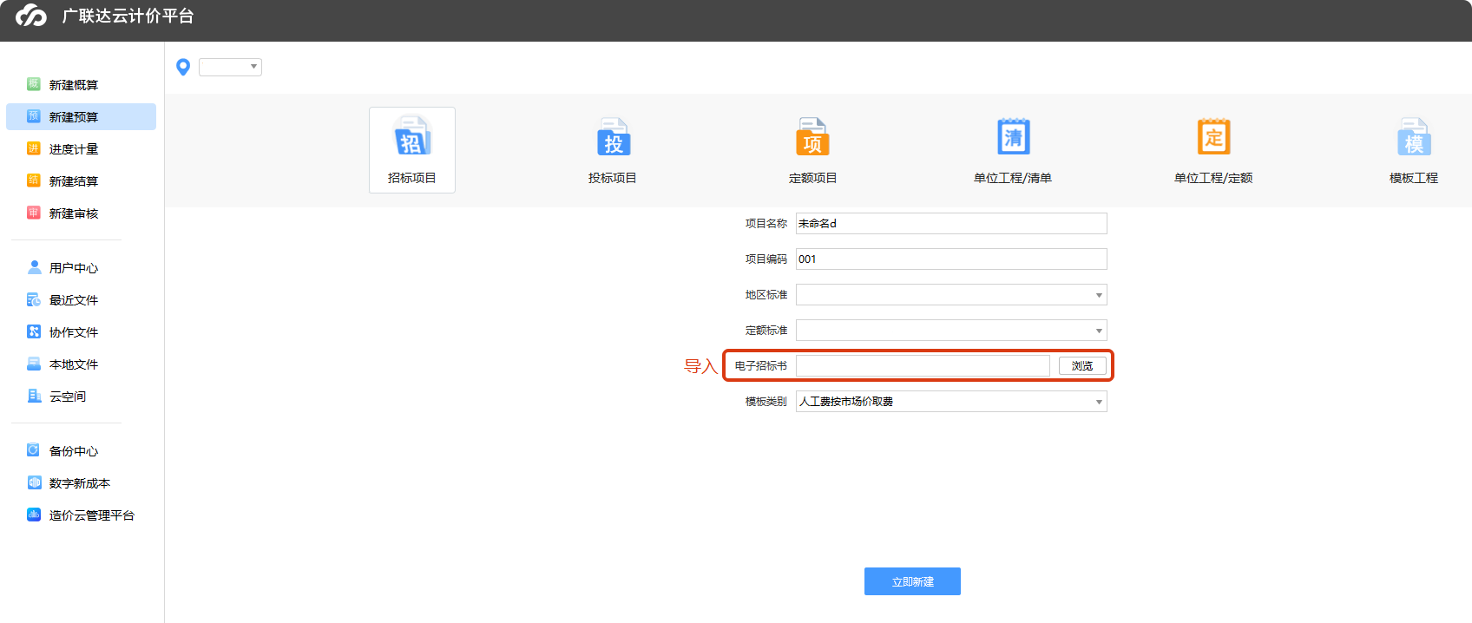Select the 单位工程/定额 icon
This screenshot has width=1472, height=623.
coord(1213,137)
